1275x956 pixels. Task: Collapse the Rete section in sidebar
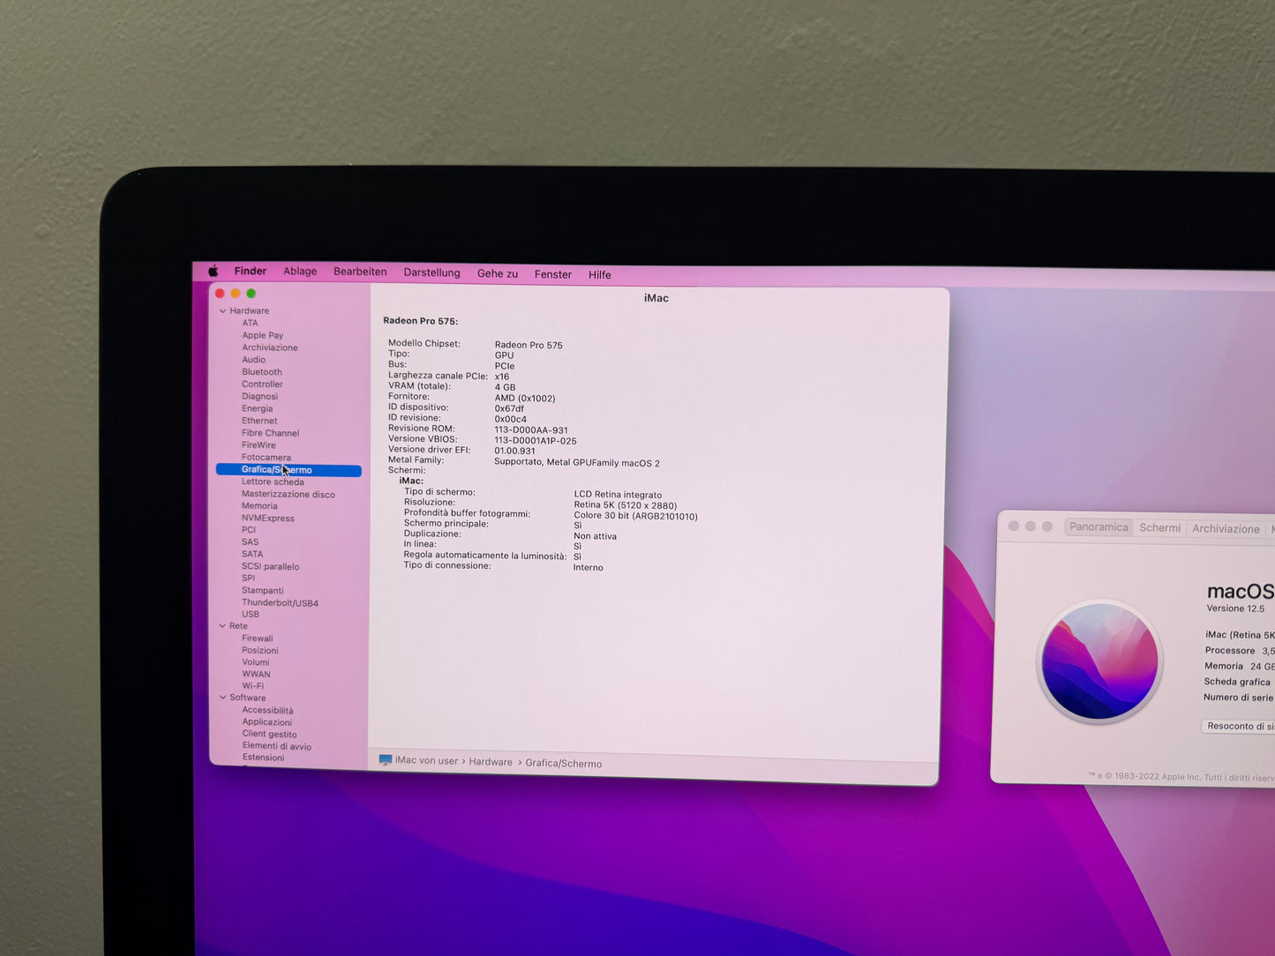tap(222, 626)
